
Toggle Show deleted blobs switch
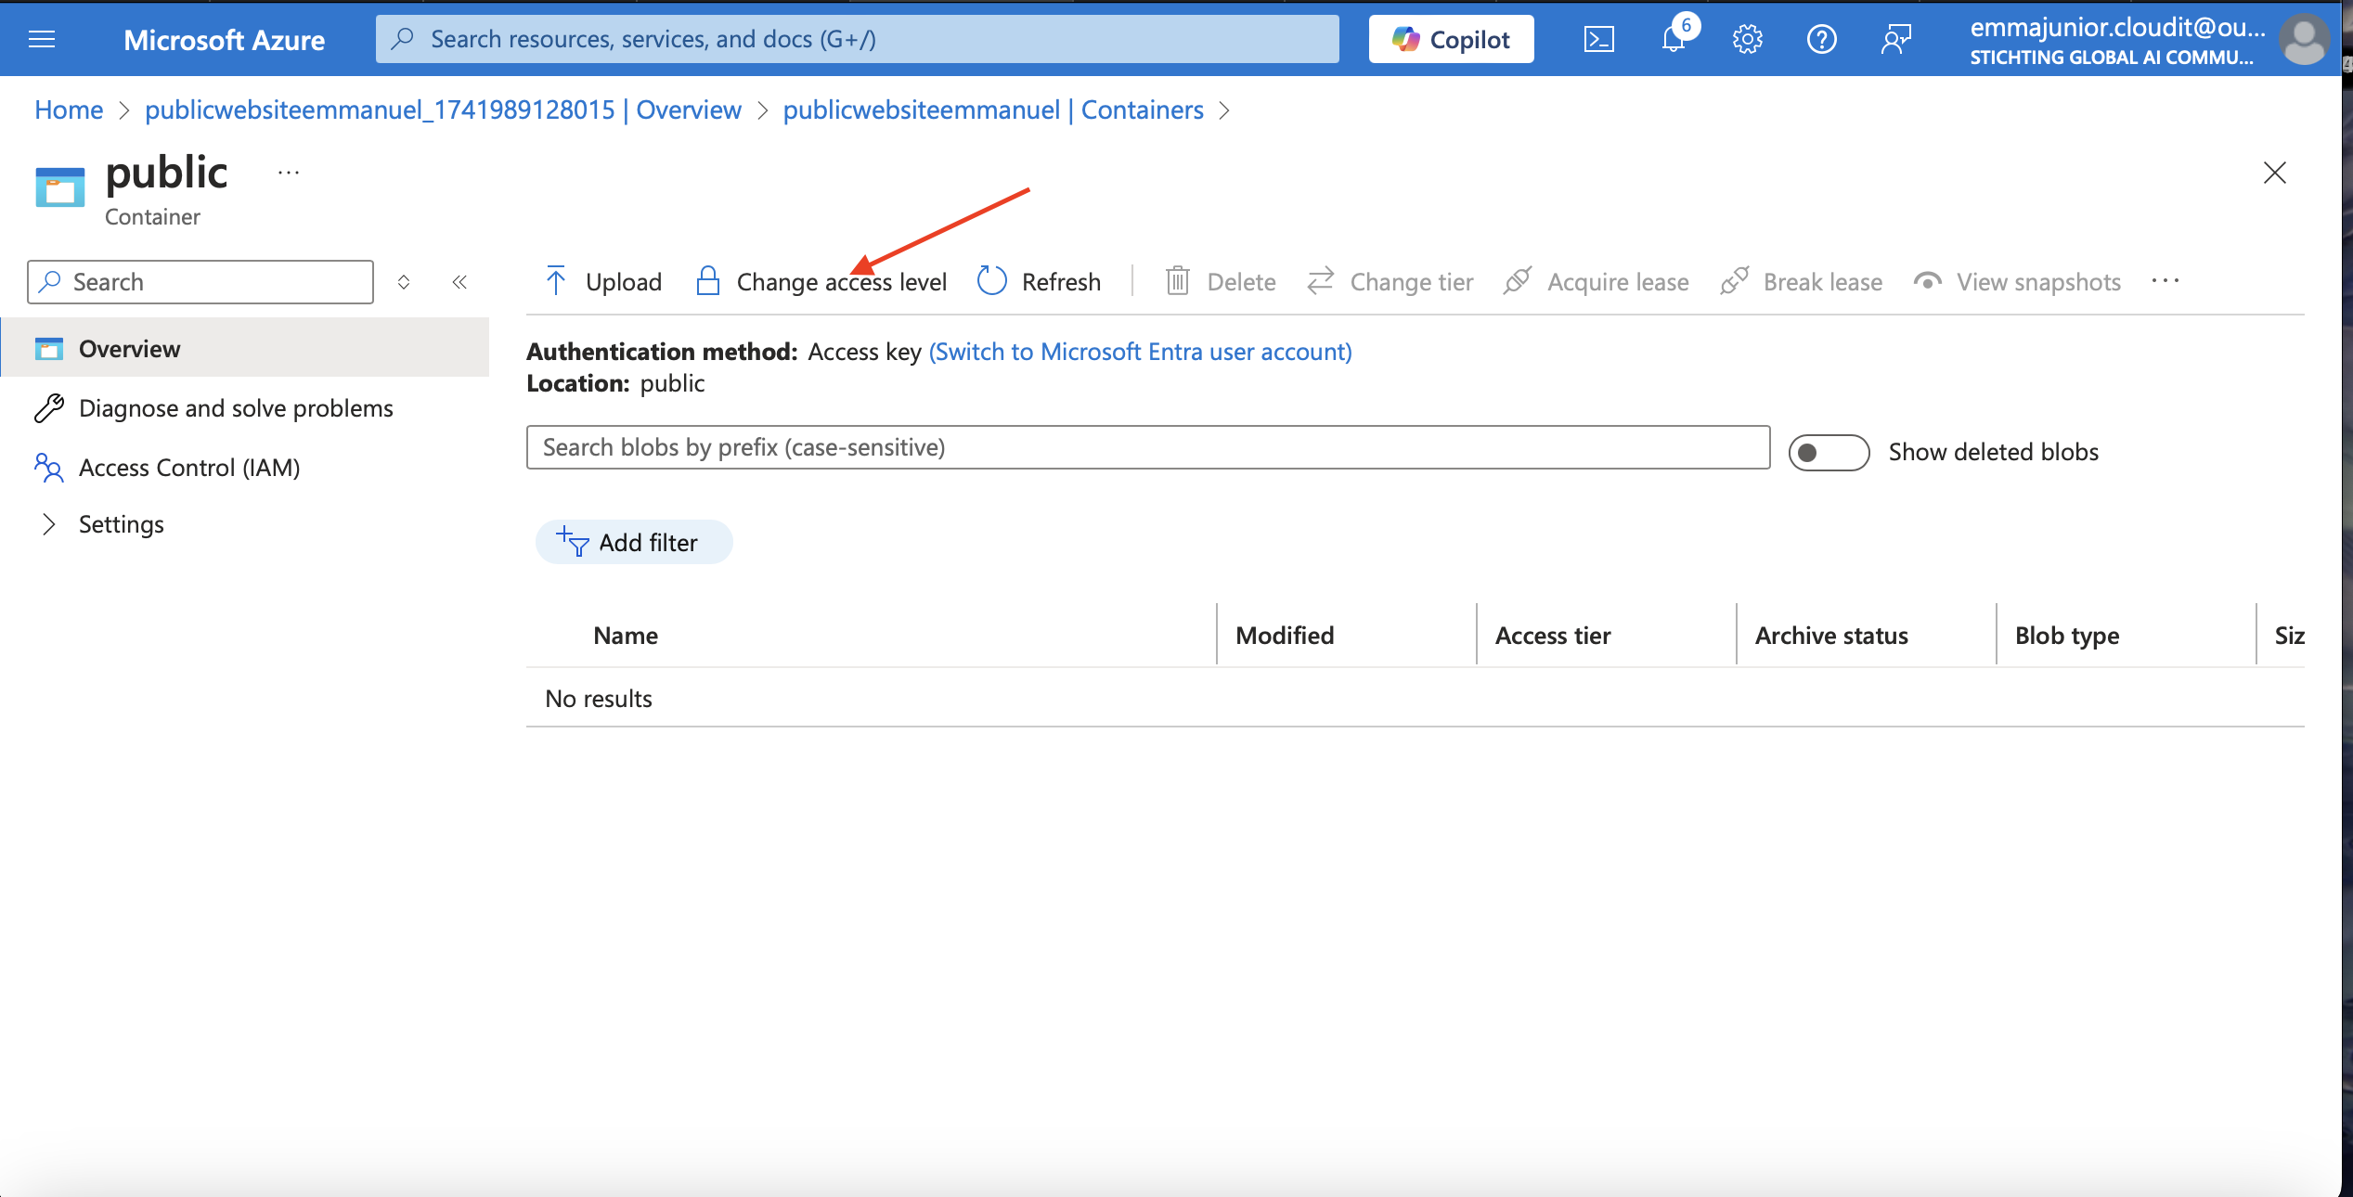[x=1829, y=452]
